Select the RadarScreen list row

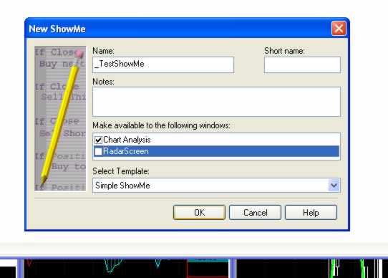216,151
